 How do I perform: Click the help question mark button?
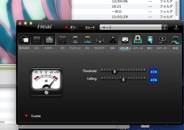click(176, 27)
